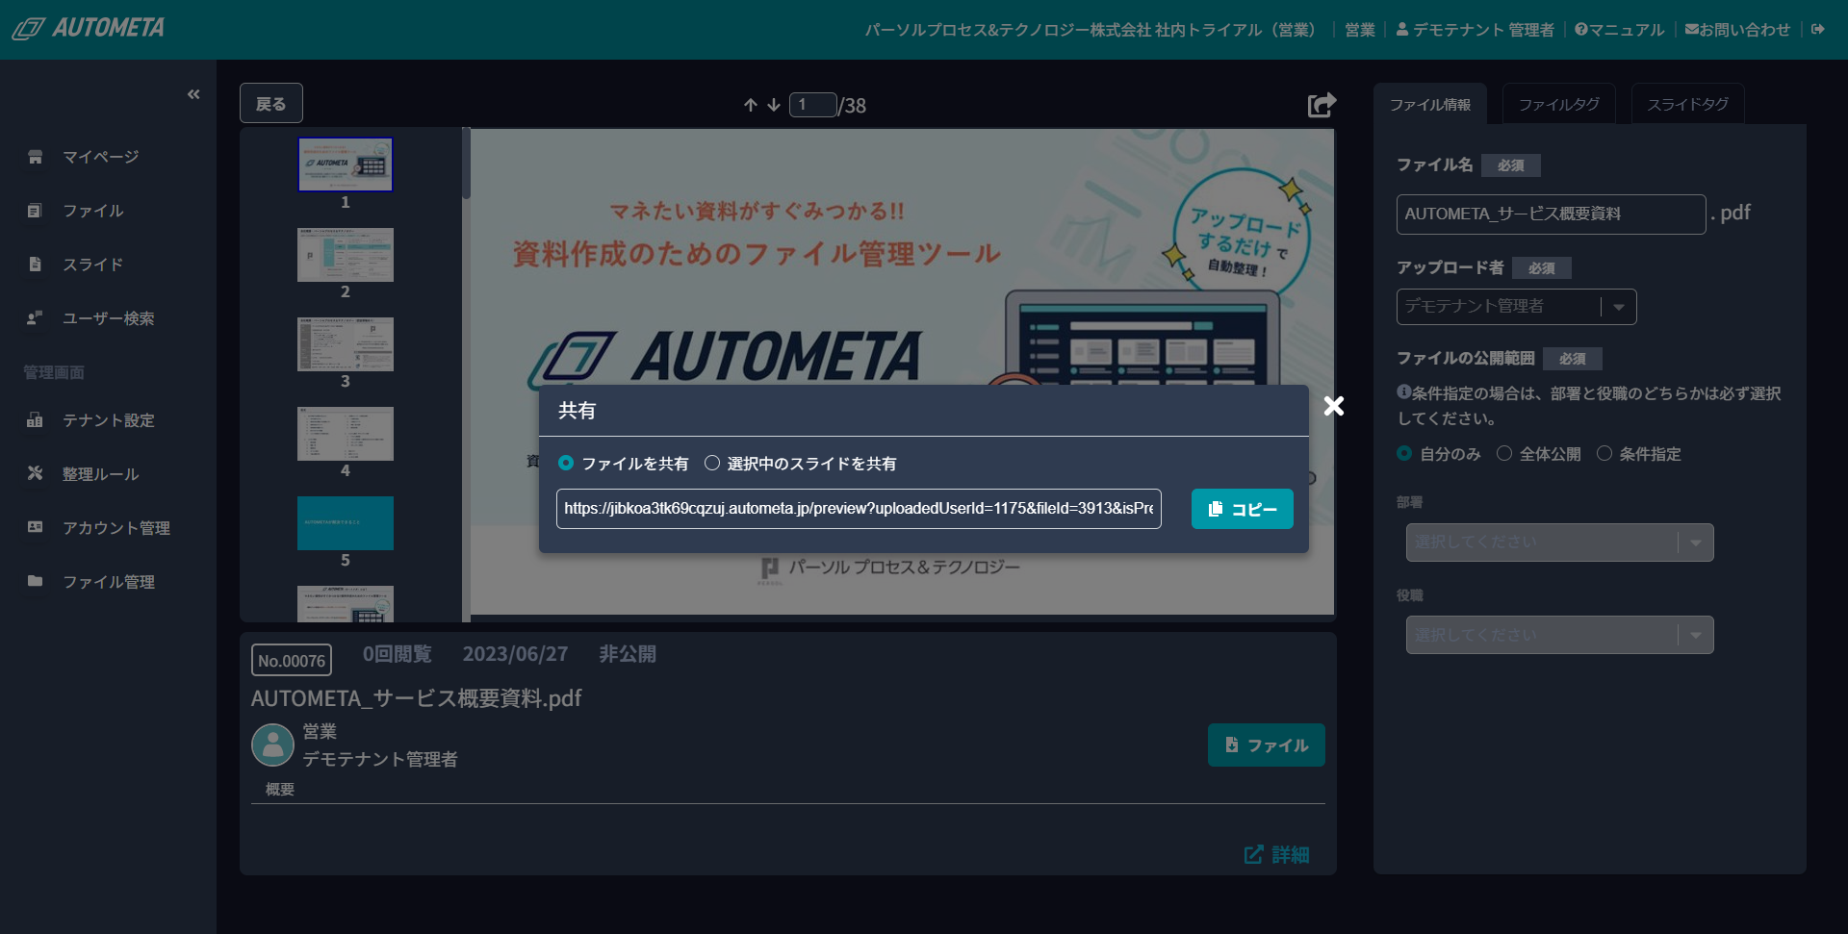Viewport: 1848px width, 934px height.
Task: Switch to ファイル情報 tab
Action: (1429, 104)
